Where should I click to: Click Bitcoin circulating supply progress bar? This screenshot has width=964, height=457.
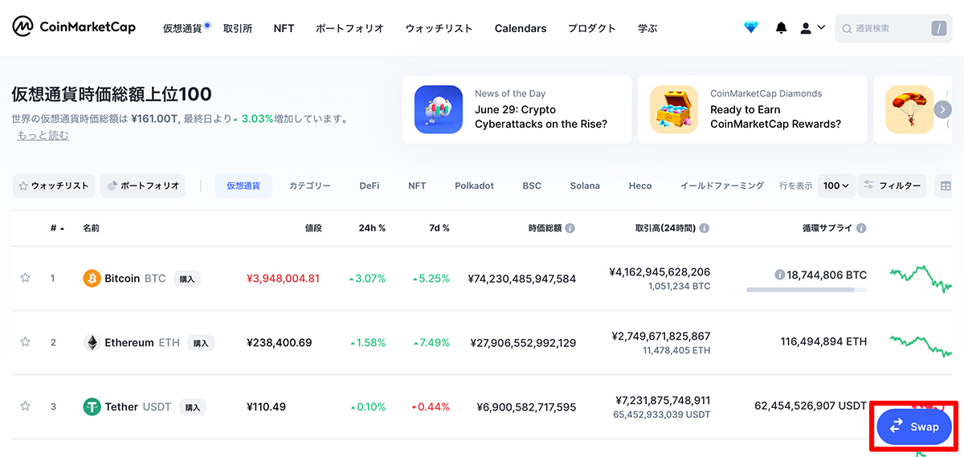[x=807, y=289]
